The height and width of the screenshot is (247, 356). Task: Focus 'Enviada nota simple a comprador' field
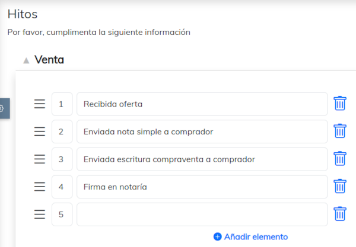202,131
